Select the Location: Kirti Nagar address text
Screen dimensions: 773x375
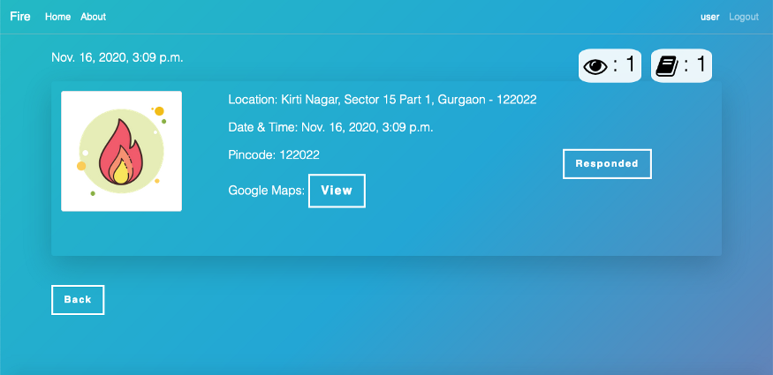(x=383, y=100)
